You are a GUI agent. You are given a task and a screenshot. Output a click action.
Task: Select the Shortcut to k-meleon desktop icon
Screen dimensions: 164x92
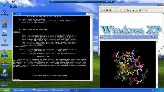coord(4,63)
